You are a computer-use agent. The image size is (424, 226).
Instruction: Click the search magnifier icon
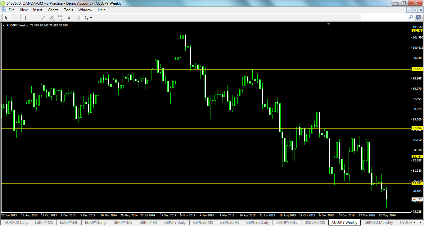click(410, 18)
